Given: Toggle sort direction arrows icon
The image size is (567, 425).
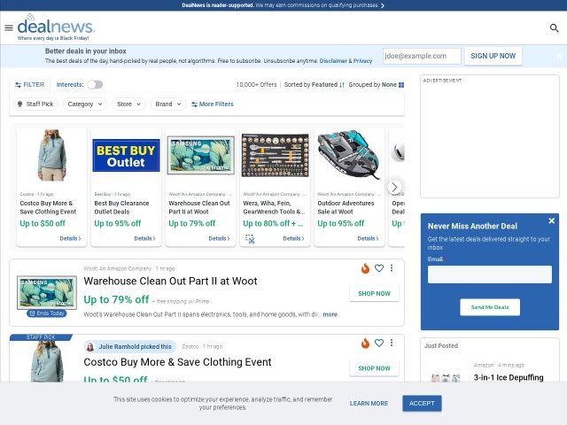Looking at the screenshot, I should click(342, 85).
